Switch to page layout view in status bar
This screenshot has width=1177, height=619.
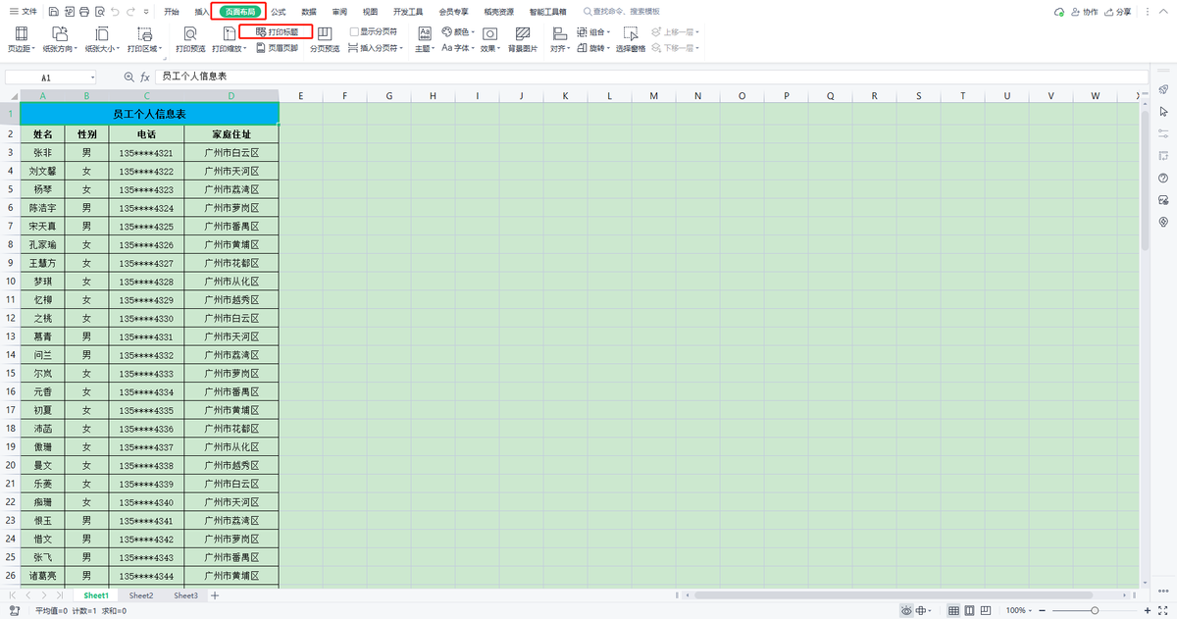click(970, 610)
